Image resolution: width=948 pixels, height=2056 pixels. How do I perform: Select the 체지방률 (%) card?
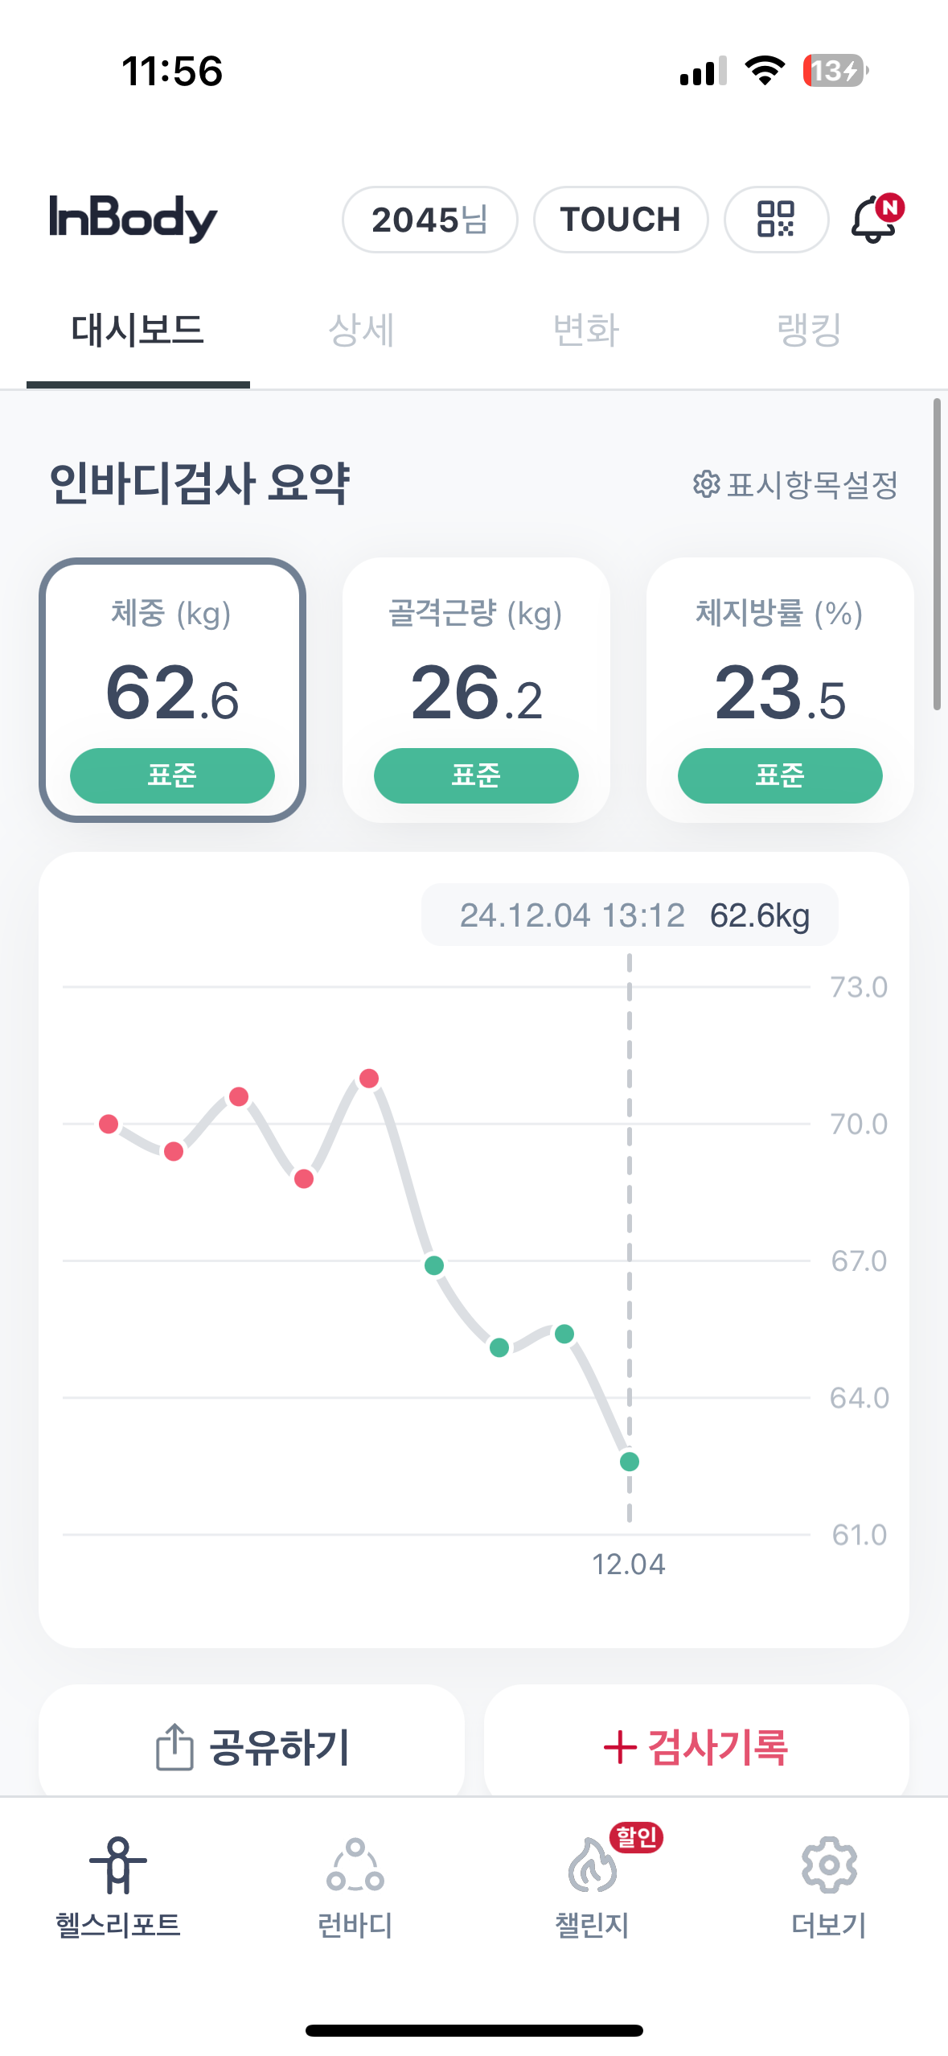[780, 690]
